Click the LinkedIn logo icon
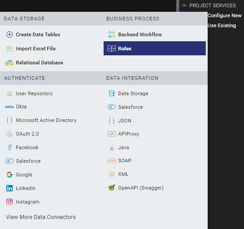Viewport: 244px width, 229px height. (10, 188)
